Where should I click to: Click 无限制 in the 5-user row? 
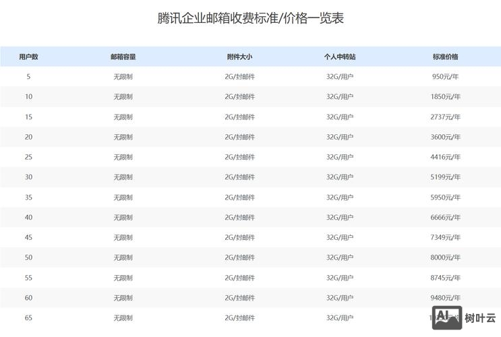pos(123,77)
